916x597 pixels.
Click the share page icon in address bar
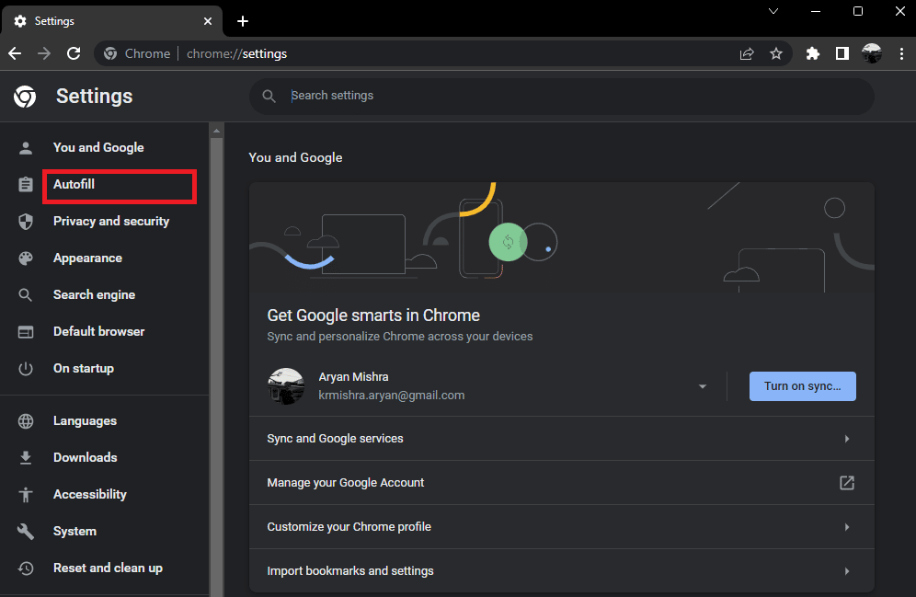click(747, 53)
